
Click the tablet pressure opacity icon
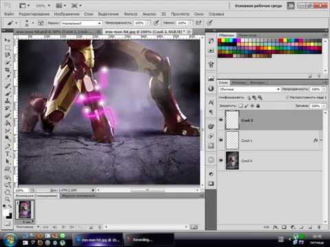point(156,23)
